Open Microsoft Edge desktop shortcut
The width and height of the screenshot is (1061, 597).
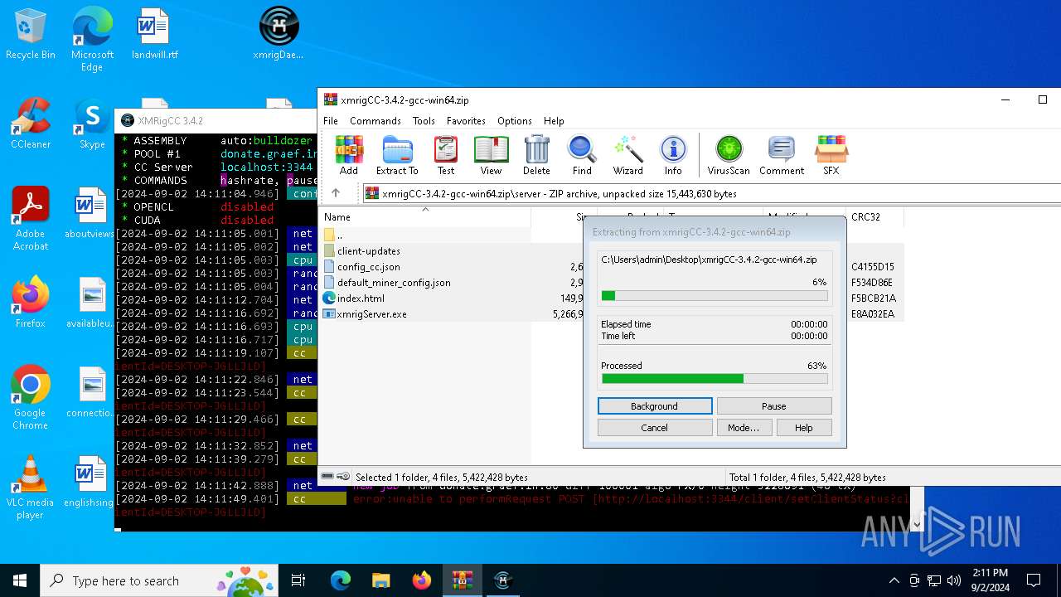[x=92, y=40]
